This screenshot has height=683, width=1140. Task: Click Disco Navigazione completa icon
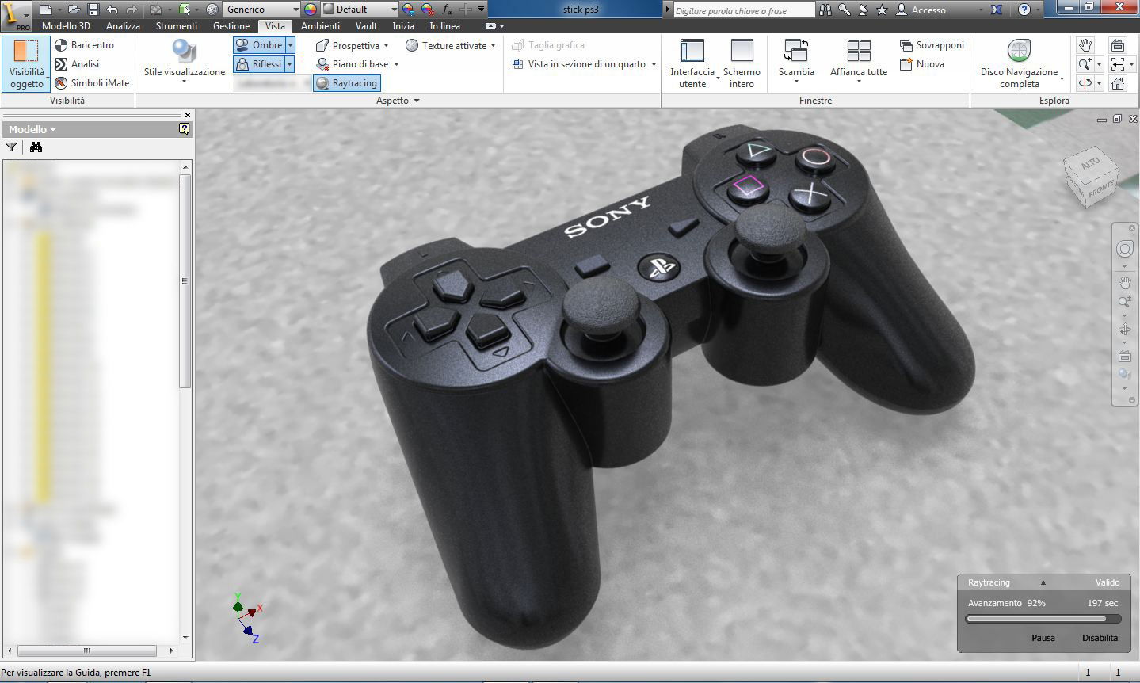coord(1019,51)
